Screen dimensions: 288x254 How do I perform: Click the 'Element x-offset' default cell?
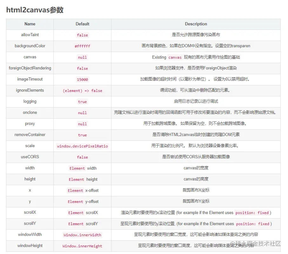point(83,191)
